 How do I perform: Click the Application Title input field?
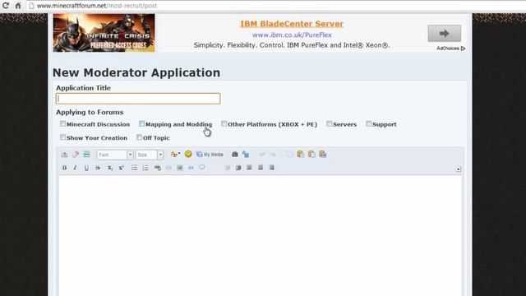click(x=138, y=99)
